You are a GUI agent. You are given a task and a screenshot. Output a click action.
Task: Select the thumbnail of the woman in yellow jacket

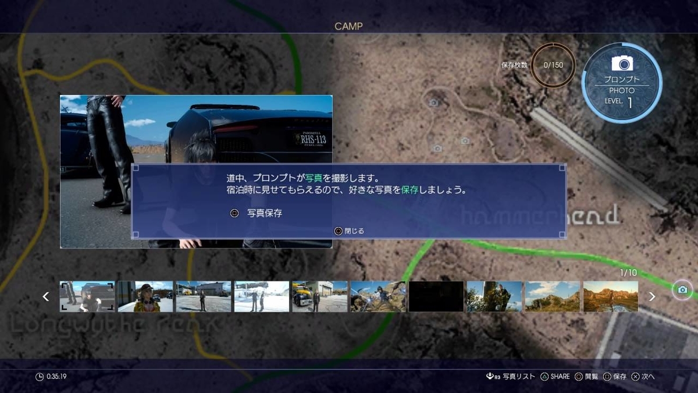pos(145,296)
